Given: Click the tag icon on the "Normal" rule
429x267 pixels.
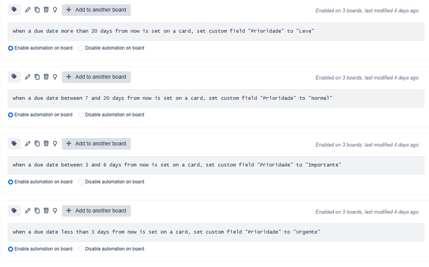Looking at the screenshot, I should point(14,77).
